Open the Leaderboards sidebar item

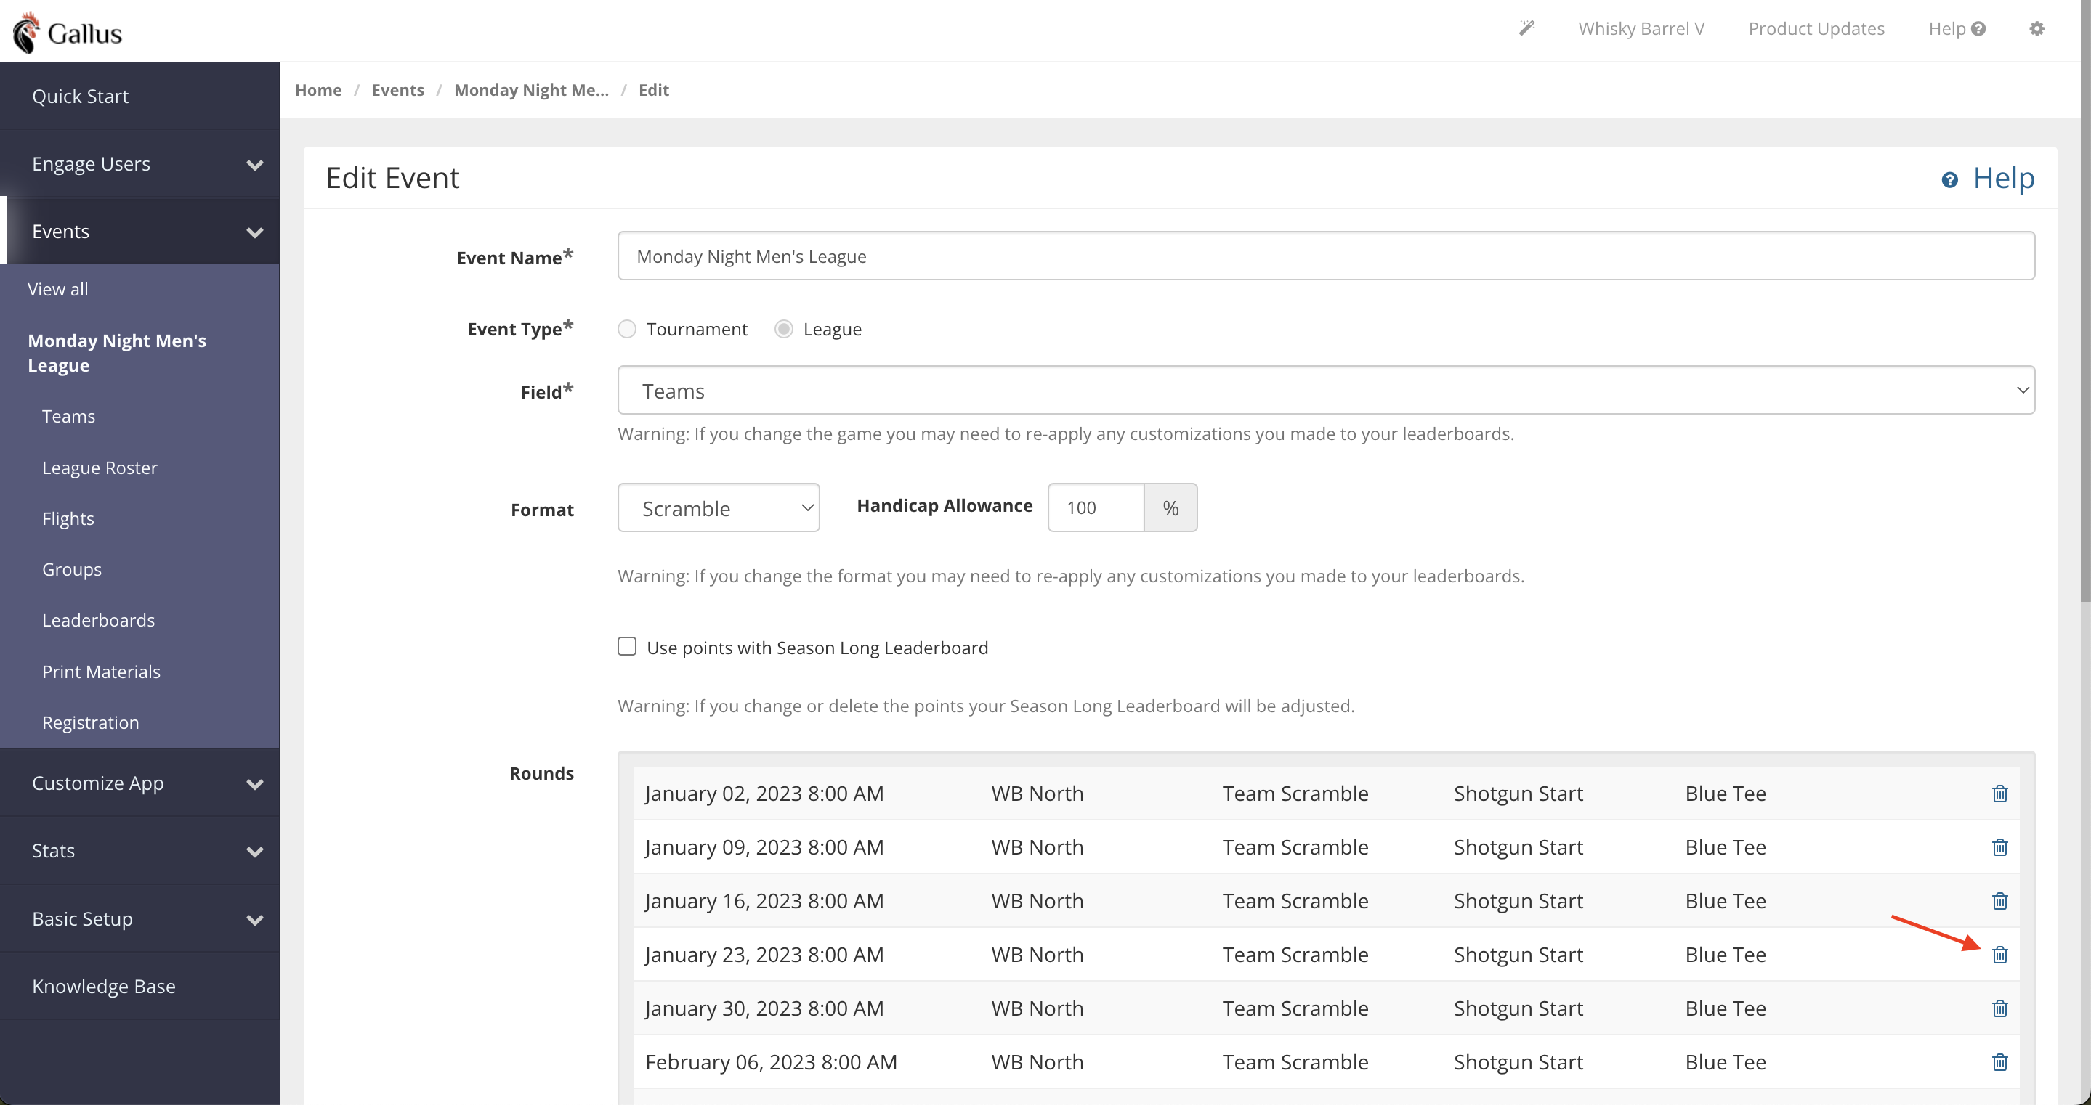pos(98,620)
